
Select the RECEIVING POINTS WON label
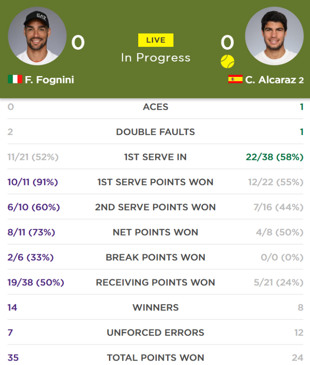[155, 282]
